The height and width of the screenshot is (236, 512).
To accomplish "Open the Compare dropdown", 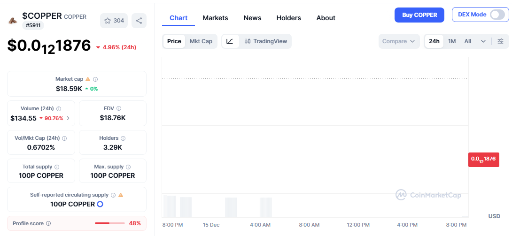I will (x=399, y=41).
